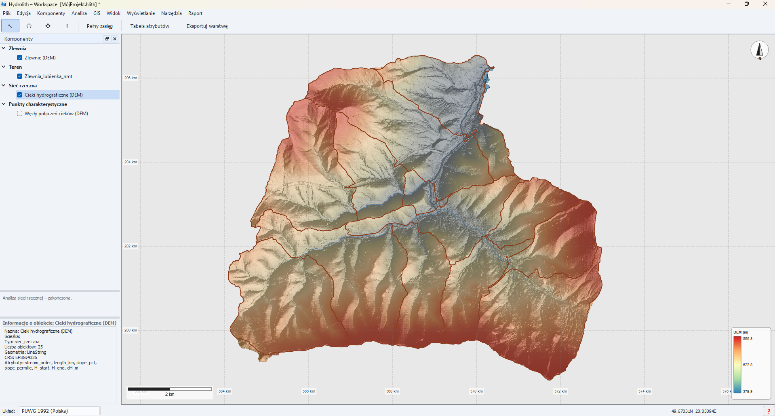Activate the pan/move map tool
This screenshot has height=416, width=775.
pos(48,26)
